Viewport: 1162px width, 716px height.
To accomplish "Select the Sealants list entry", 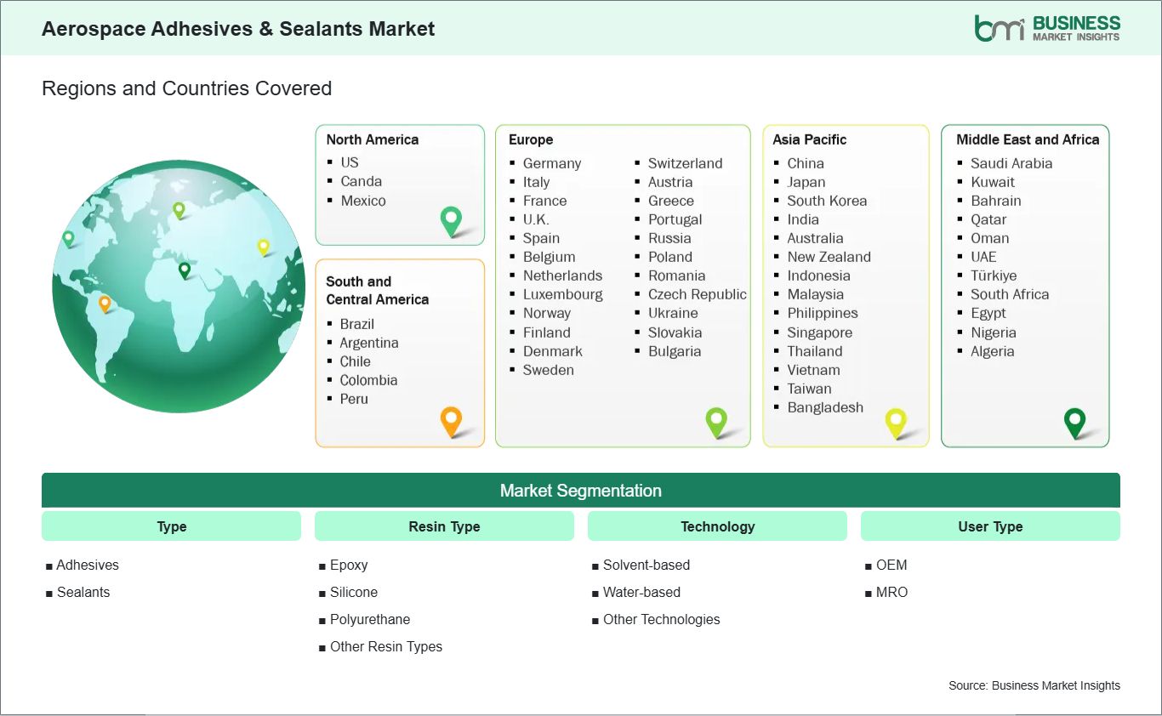I will (x=83, y=592).
